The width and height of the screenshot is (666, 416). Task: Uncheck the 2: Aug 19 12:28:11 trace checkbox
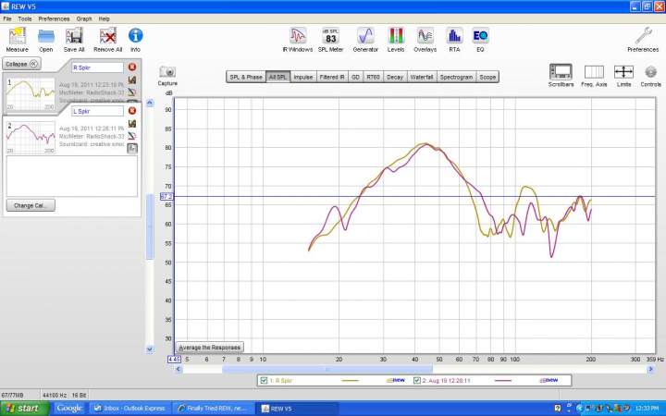coord(416,380)
